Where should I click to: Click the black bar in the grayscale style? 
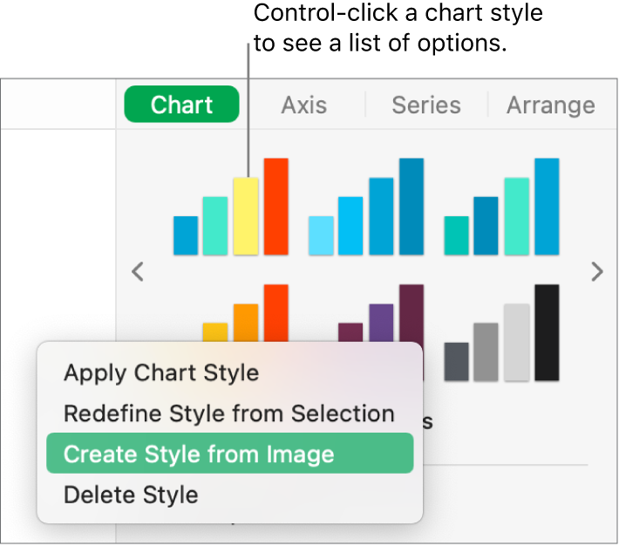coord(547,332)
